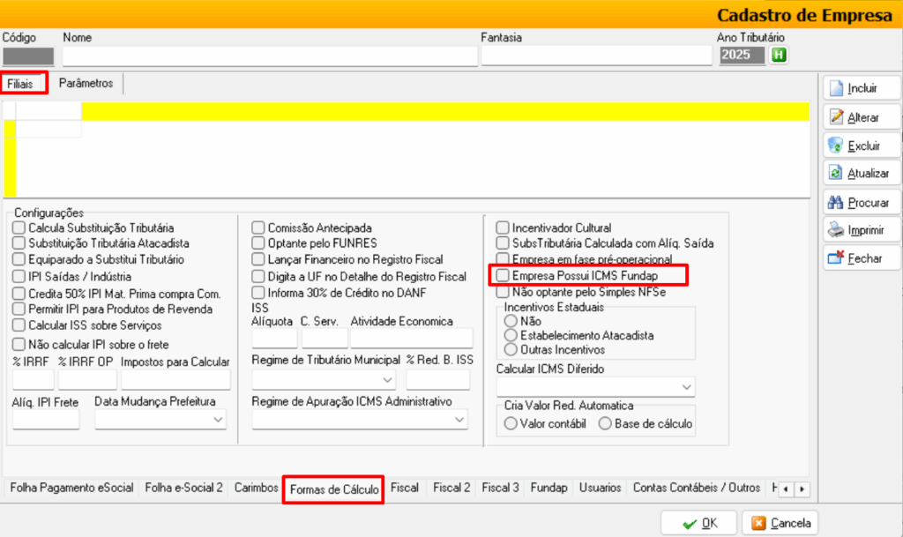Screen dimensions: 903x537
Task: Click the Imprimir printer icon
Action: [x=836, y=230]
